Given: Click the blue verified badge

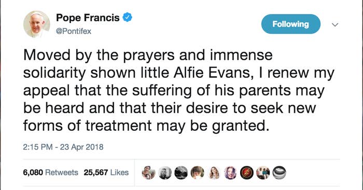Looking at the screenshot, I should (128, 17).
